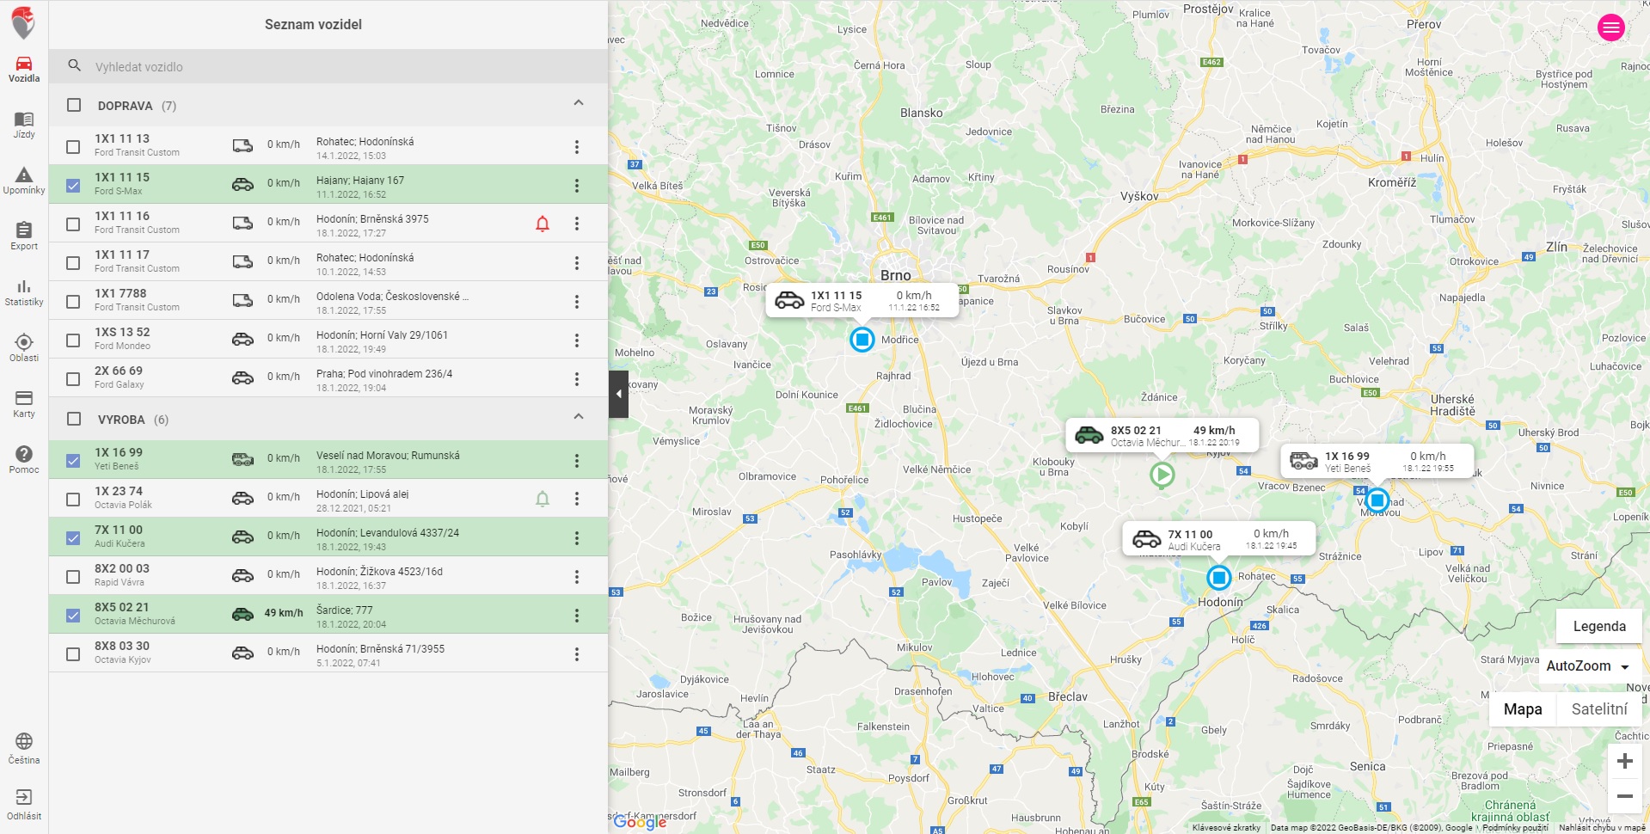Click the green play marker on the map
Image resolution: width=1650 pixels, height=834 pixels.
pyautogui.click(x=1162, y=474)
